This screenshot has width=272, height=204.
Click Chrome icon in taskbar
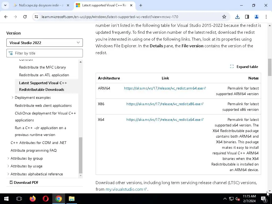59,199
